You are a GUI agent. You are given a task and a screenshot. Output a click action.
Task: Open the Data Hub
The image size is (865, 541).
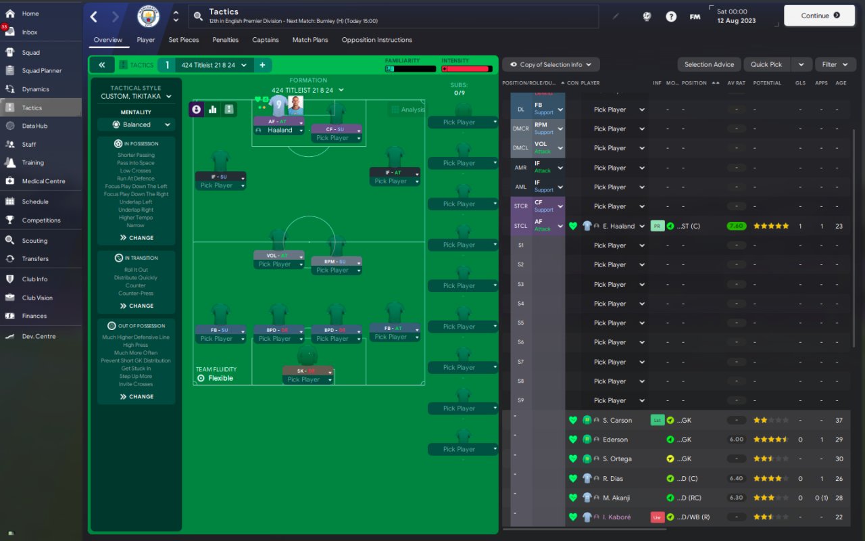pos(34,126)
